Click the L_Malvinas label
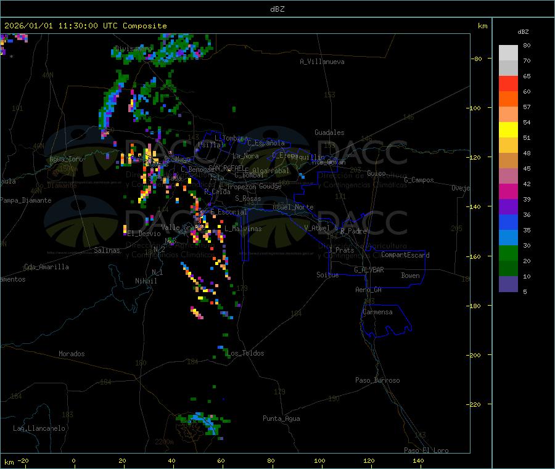Viewport: 555px width, 469px height. (243, 229)
